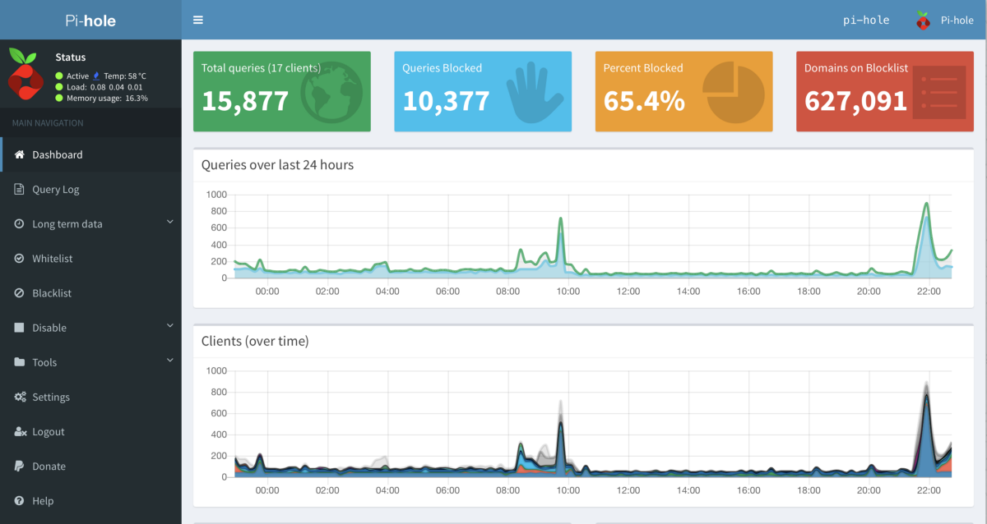Click the Disable stop-square icon
Image resolution: width=987 pixels, height=524 pixels.
pyautogui.click(x=20, y=327)
